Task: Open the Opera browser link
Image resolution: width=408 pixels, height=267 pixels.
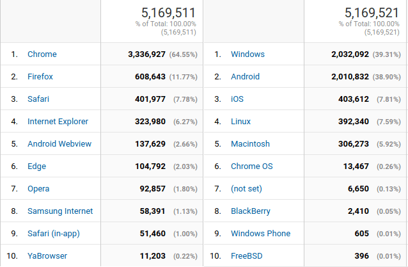Action: (x=38, y=189)
